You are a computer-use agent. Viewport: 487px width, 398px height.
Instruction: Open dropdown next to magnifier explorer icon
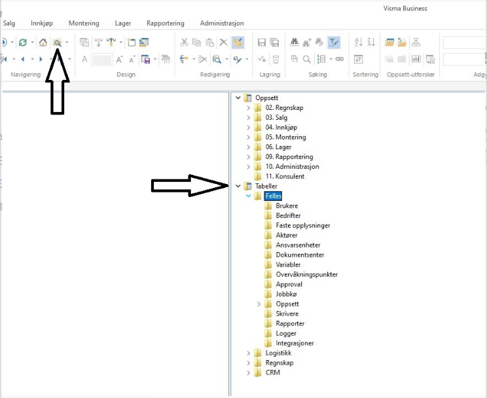click(x=67, y=43)
